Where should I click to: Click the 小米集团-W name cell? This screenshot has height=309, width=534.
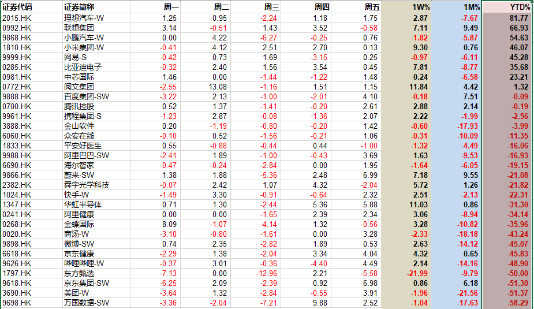(96, 48)
